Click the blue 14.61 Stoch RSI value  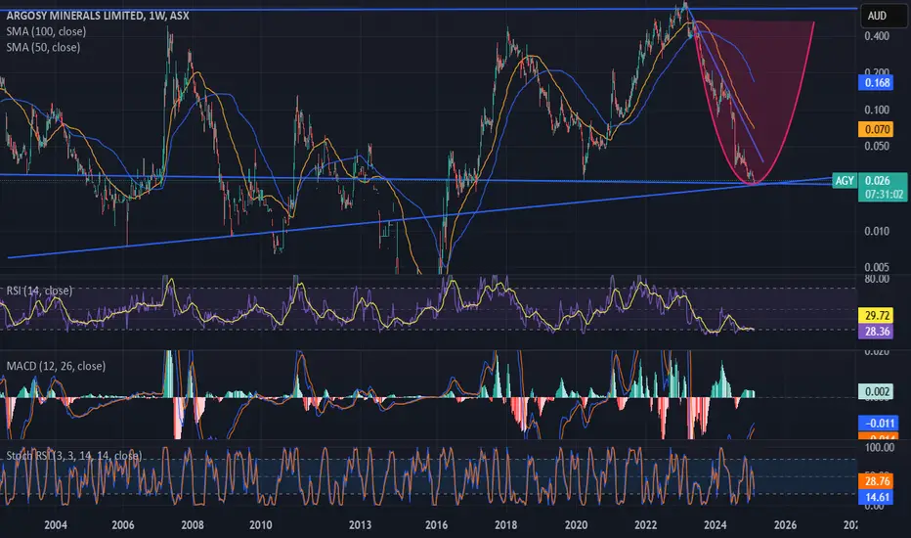(877, 497)
